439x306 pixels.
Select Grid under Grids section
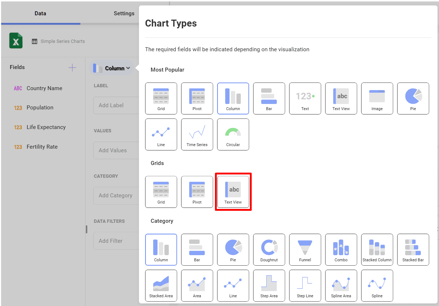click(x=161, y=192)
